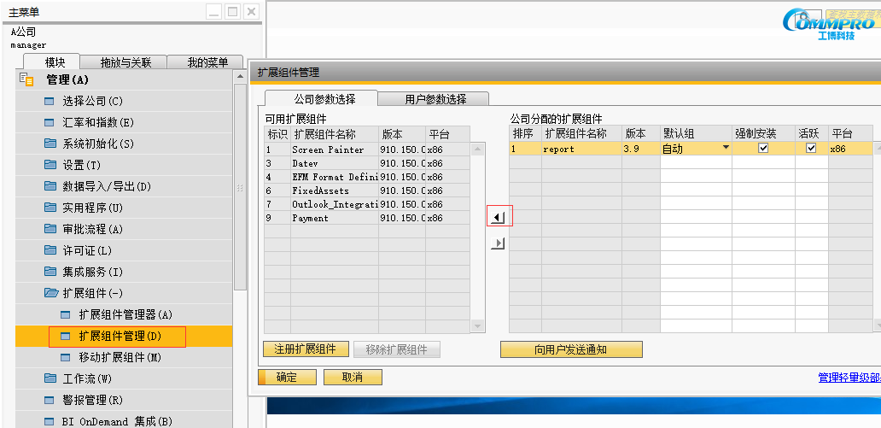This screenshot has width=881, height=428.
Task: Click the folder icon beside 系统初始化(S)
Action: pos(50,144)
